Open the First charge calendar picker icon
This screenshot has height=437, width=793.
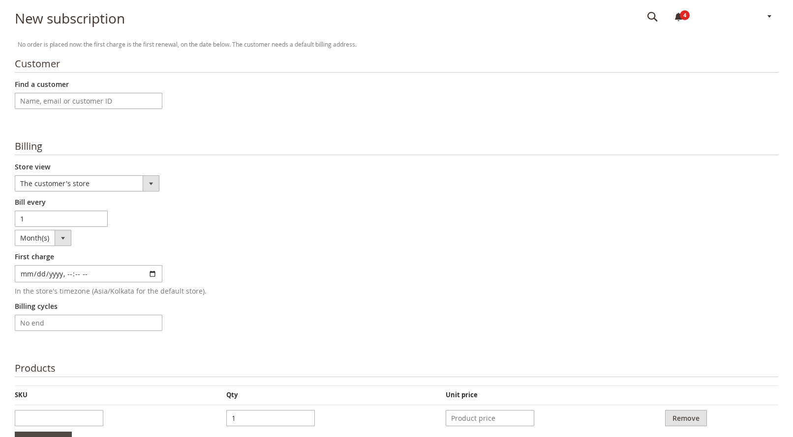click(x=152, y=274)
